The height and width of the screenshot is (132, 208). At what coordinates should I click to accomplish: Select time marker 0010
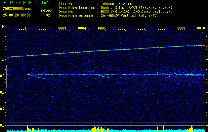pyautogui.click(x=201, y=28)
